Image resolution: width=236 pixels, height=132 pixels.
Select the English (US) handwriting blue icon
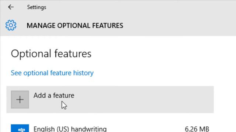[20, 128]
